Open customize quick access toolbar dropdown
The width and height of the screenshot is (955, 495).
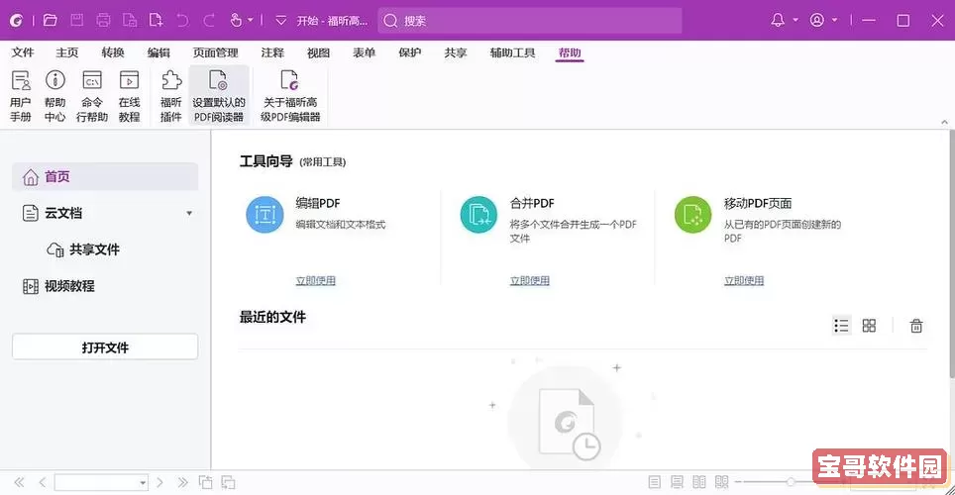tap(280, 20)
